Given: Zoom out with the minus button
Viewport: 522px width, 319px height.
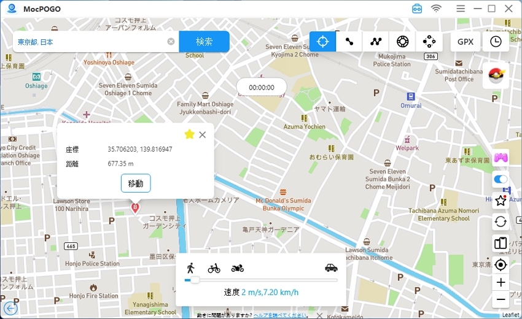Looking at the screenshot, I should pyautogui.click(x=501, y=299).
